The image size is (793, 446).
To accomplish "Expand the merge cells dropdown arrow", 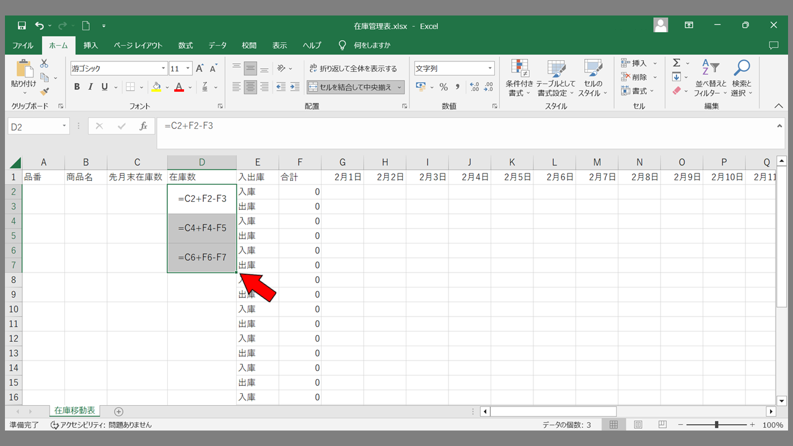I will 400,87.
